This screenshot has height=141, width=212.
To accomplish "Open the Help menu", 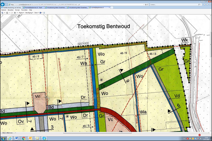I will coord(31,10).
